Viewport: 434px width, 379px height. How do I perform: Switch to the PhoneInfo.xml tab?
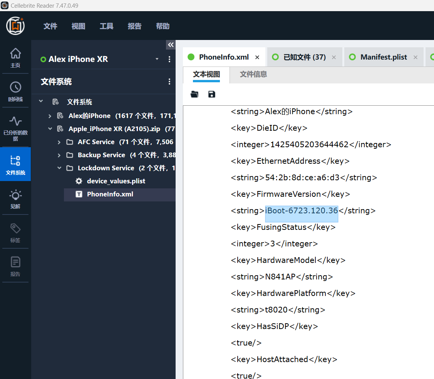coord(224,57)
